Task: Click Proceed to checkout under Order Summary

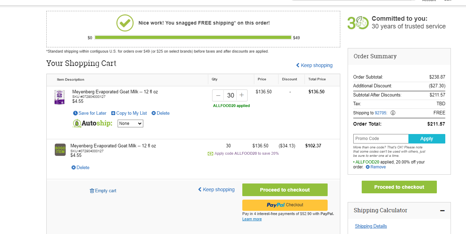Action: (x=399, y=187)
